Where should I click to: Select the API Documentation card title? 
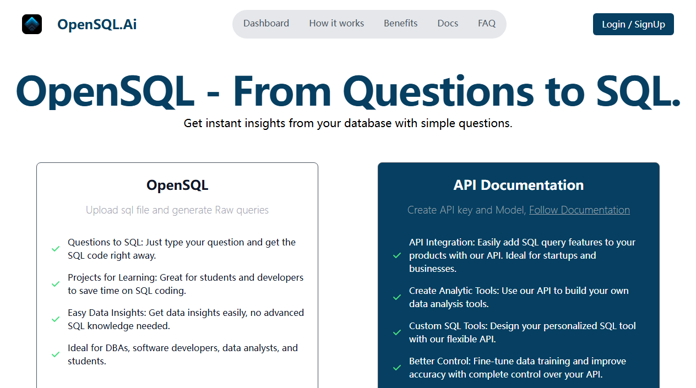[x=518, y=185]
